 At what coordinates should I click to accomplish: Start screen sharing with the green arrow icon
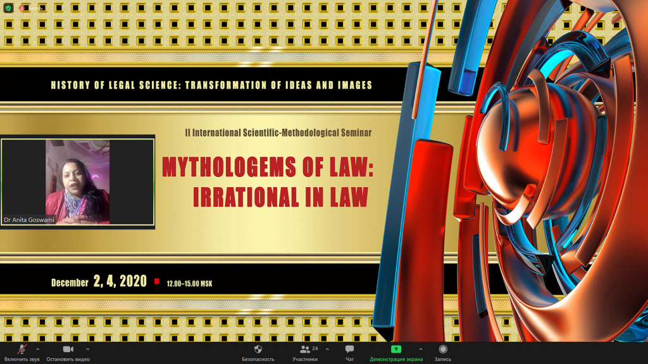tap(396, 349)
